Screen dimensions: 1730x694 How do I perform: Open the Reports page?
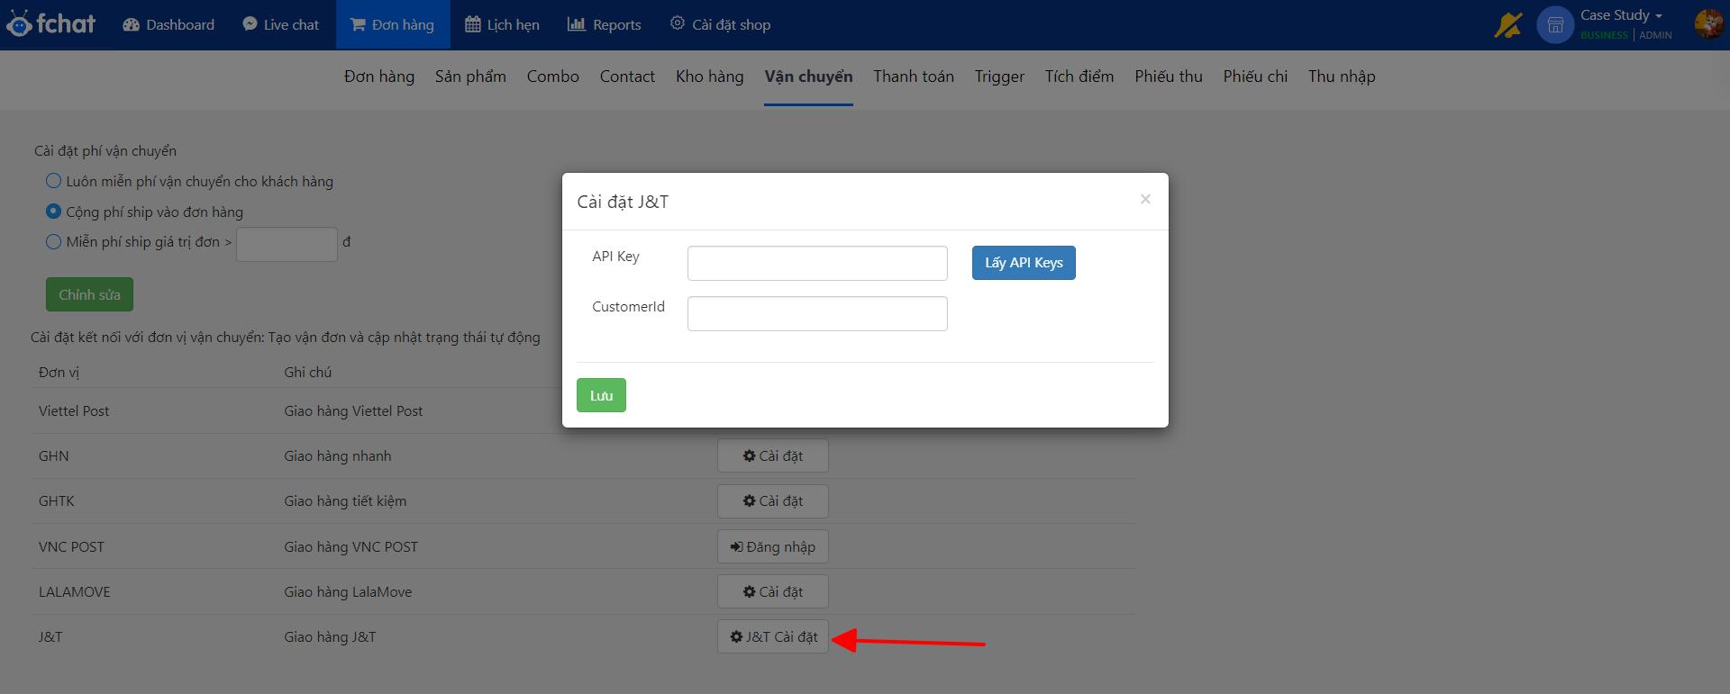pos(604,24)
